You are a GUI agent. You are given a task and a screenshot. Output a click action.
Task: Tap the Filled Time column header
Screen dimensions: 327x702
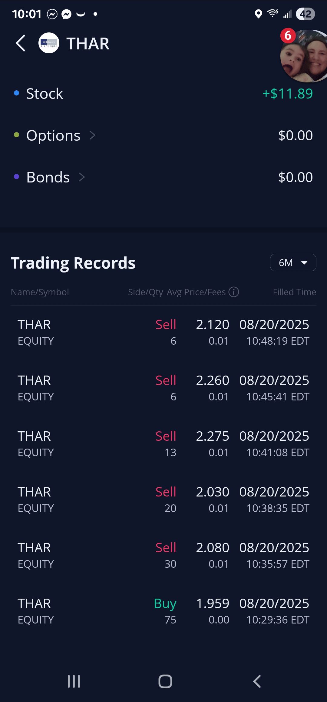pos(294,292)
